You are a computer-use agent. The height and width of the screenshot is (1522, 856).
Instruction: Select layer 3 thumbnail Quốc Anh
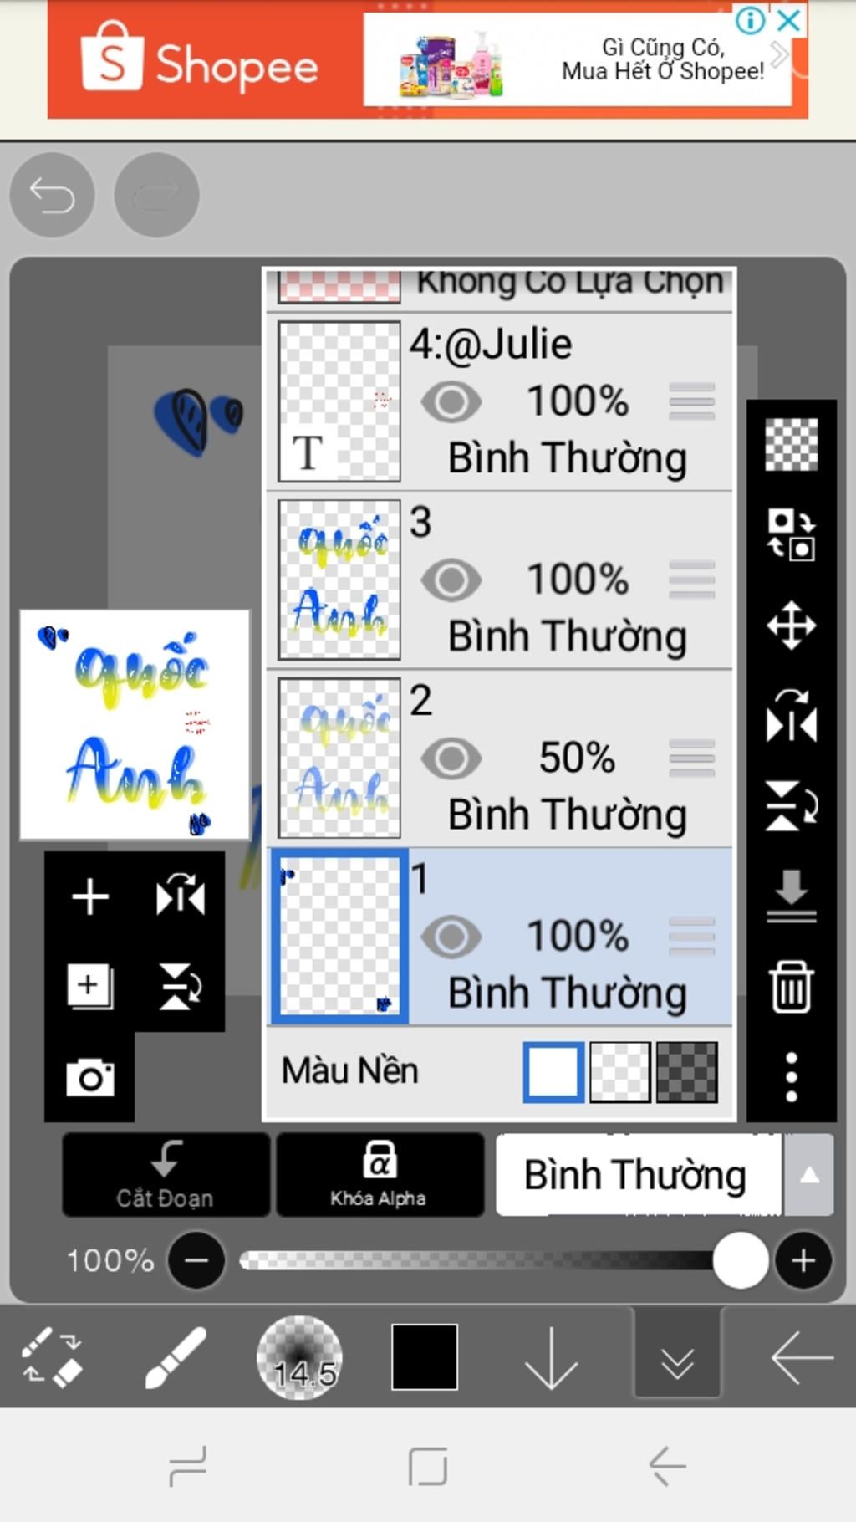click(339, 580)
